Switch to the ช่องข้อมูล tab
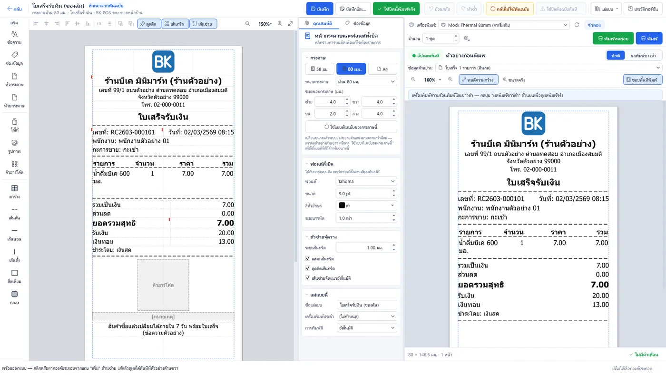 (358, 23)
